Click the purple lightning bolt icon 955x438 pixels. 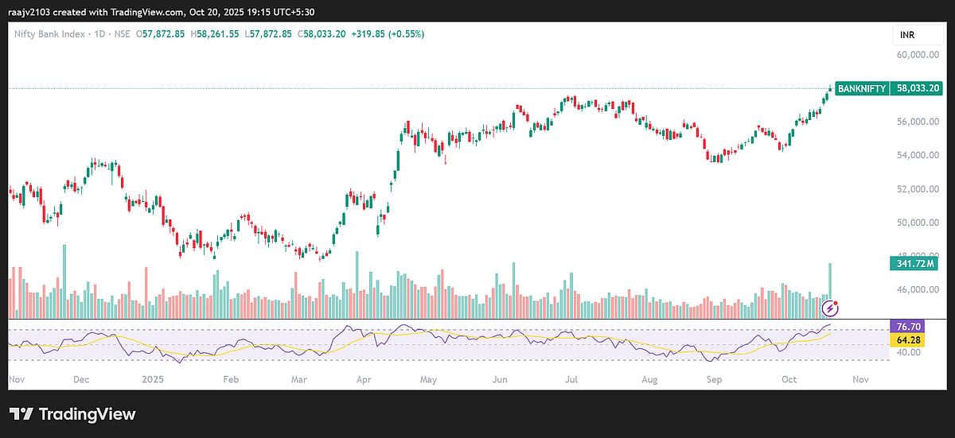830,306
